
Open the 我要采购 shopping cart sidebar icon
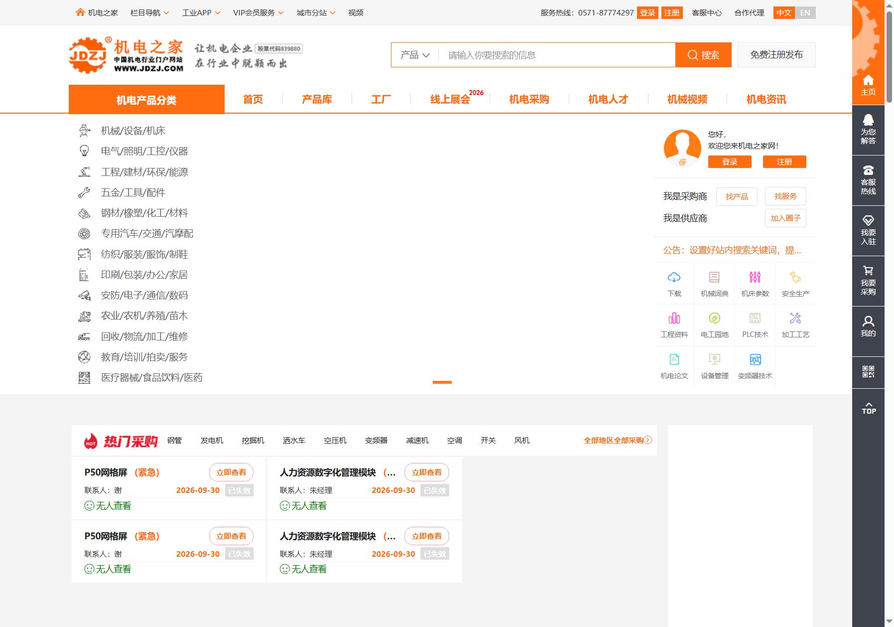click(868, 281)
